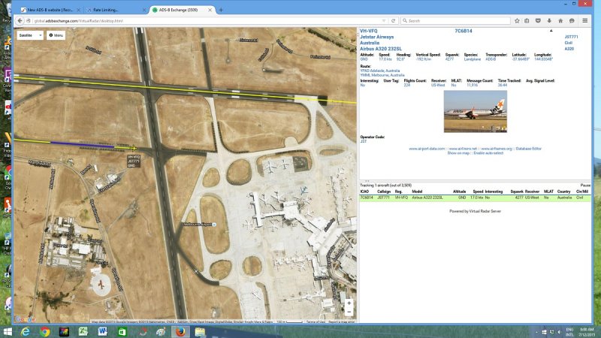The width and height of the screenshot is (601, 338).
Task: Open the Store icon on the taskbar
Action: pyautogui.click(x=122, y=331)
